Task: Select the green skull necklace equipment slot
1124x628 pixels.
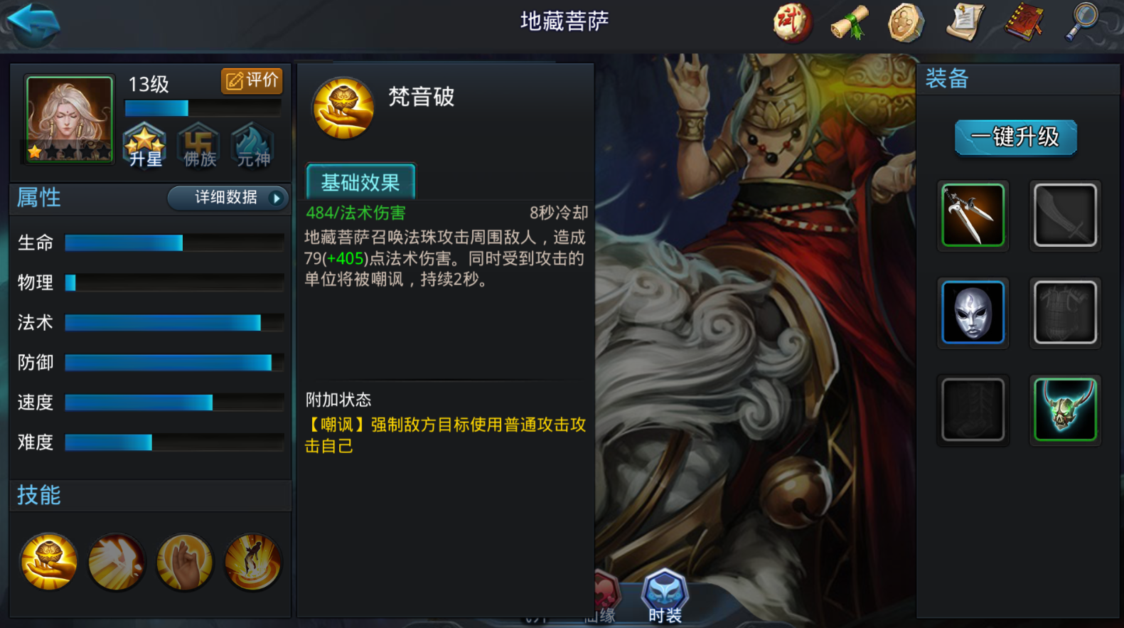Action: tap(1065, 410)
